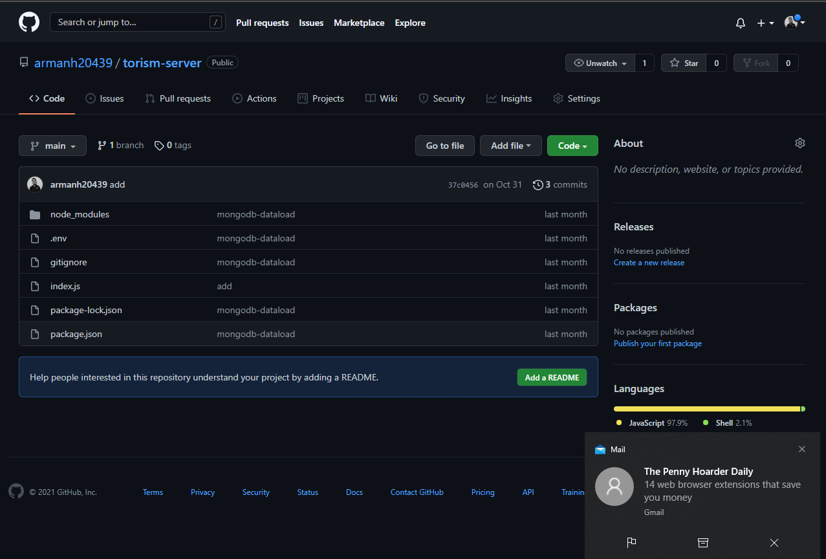Follow the Create a new release link
The image size is (826, 559).
click(649, 263)
